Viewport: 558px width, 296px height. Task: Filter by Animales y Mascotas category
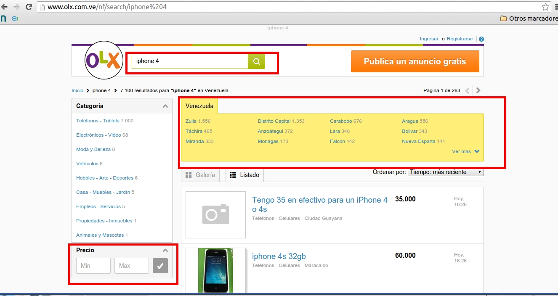[100, 235]
